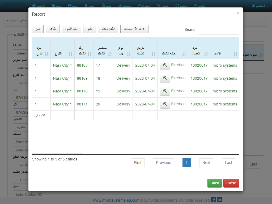Go to Next page in pagination

tap(206, 163)
